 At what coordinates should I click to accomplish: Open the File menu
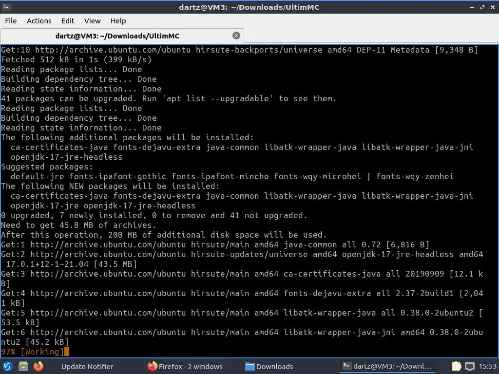point(11,20)
